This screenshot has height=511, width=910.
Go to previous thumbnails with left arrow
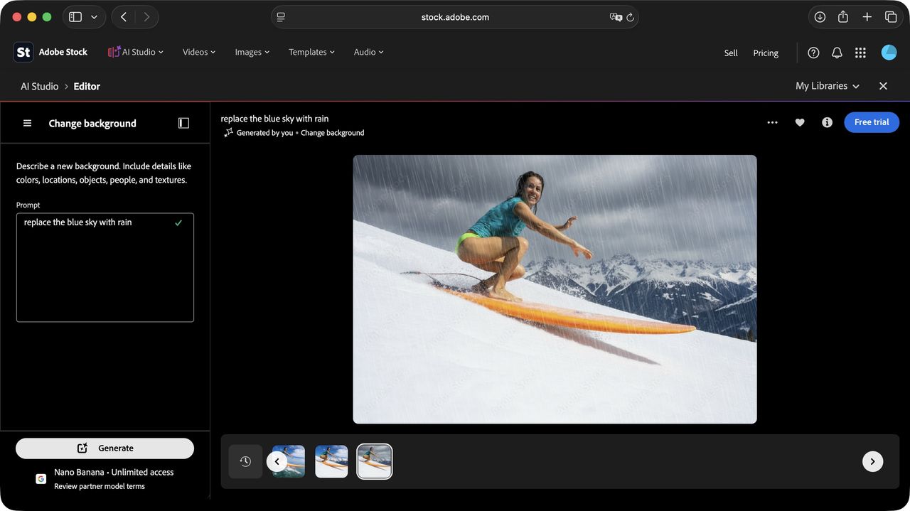277,461
